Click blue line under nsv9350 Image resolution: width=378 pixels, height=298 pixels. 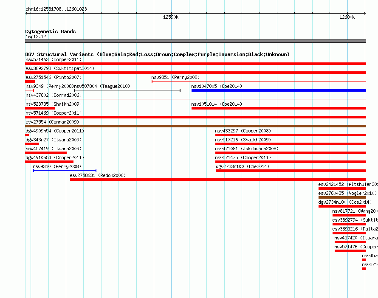coord(65,171)
